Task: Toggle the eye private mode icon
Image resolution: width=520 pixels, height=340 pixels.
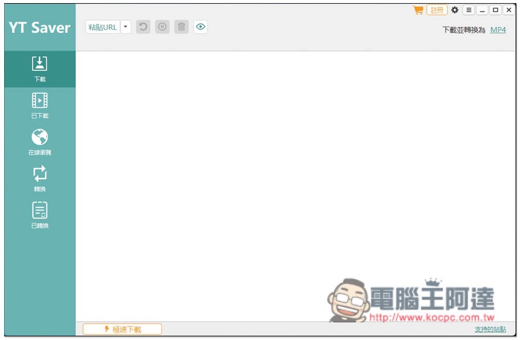Action: tap(201, 27)
